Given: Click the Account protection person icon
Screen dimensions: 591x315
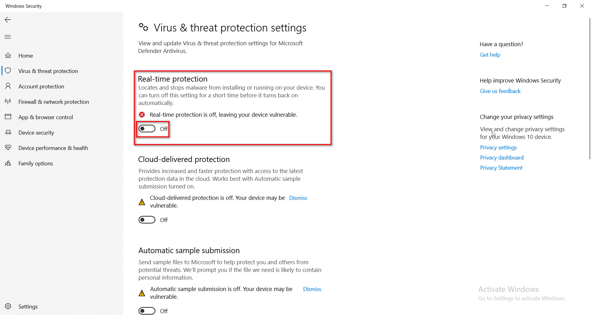Looking at the screenshot, I should tap(8, 86).
